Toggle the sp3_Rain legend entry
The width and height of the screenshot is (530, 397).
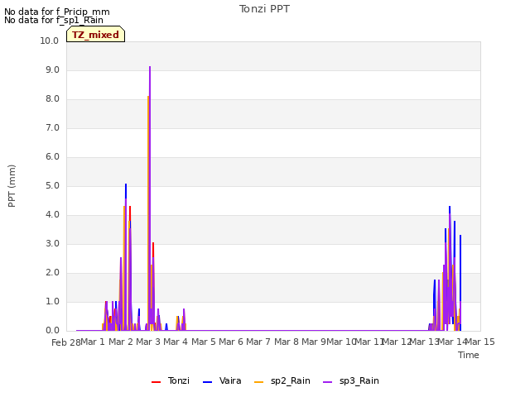tap(351, 381)
